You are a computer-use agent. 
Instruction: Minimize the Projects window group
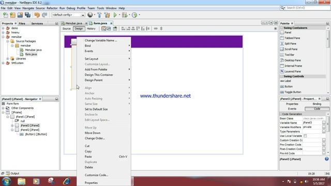pyautogui.click(x=56, y=23)
